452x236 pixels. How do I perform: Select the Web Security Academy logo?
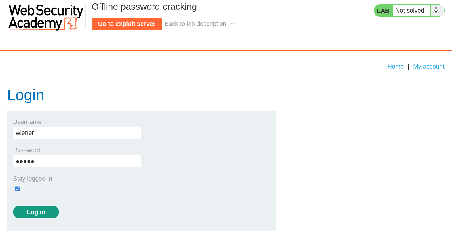[43, 17]
